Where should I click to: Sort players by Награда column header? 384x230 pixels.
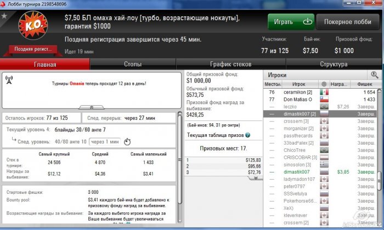340,84
